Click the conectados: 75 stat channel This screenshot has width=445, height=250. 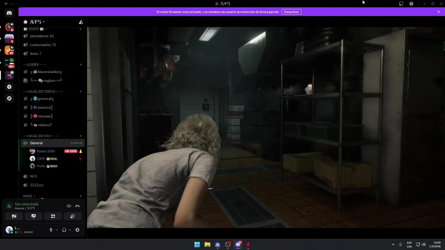click(x=52, y=45)
